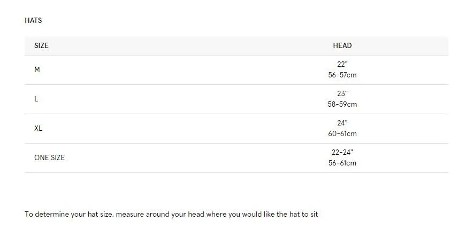Screen dimensions: 466x229
Task: Click the 24" head measurement
Action: pyautogui.click(x=342, y=123)
